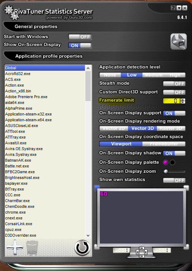Pick the magenta OSD palette color
The image size is (192, 271).
pyautogui.click(x=166, y=162)
